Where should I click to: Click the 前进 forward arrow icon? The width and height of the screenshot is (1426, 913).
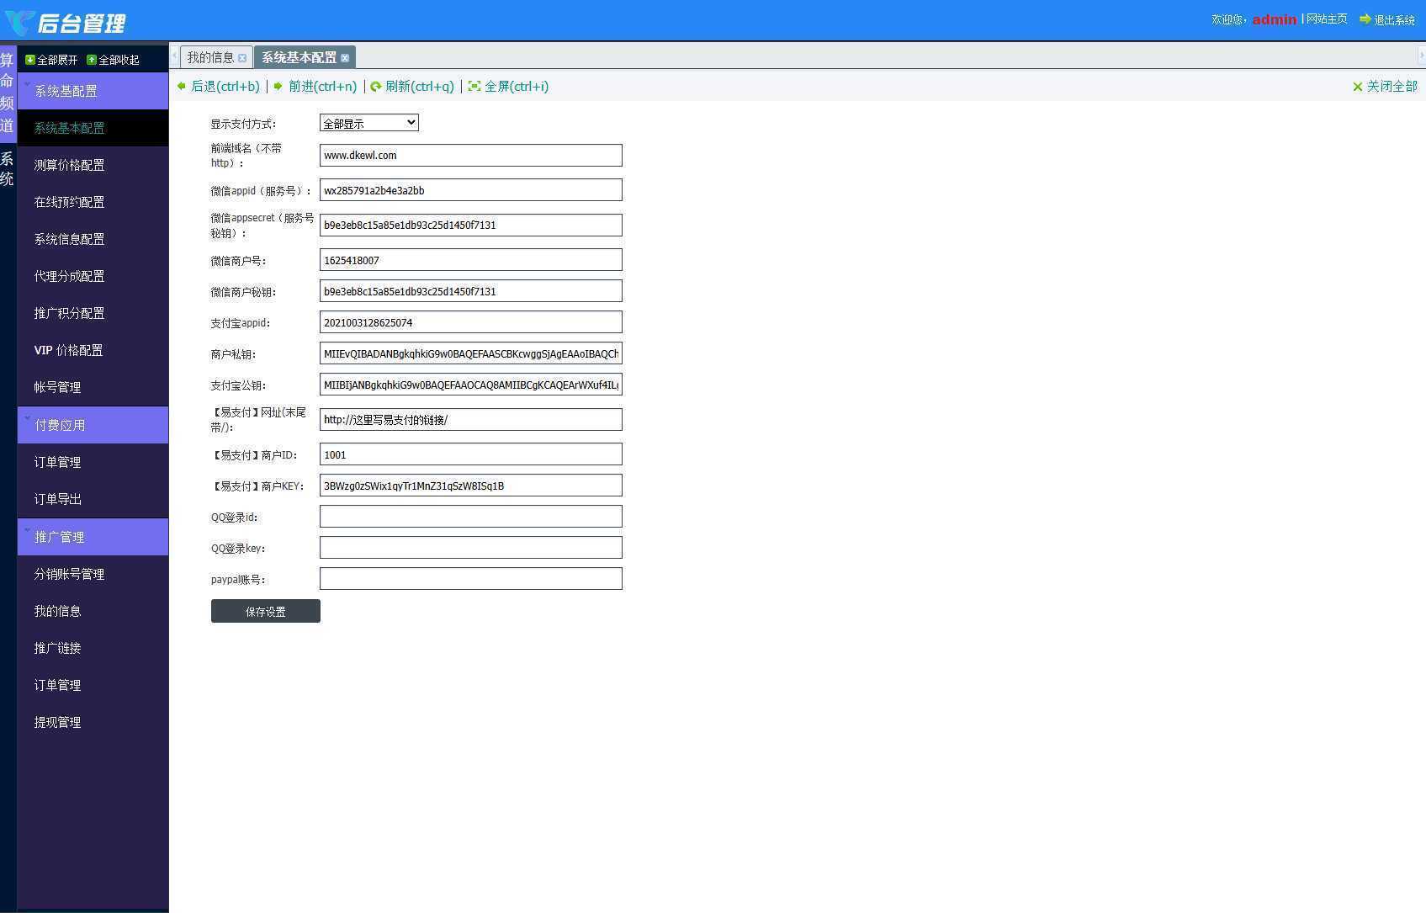[278, 86]
